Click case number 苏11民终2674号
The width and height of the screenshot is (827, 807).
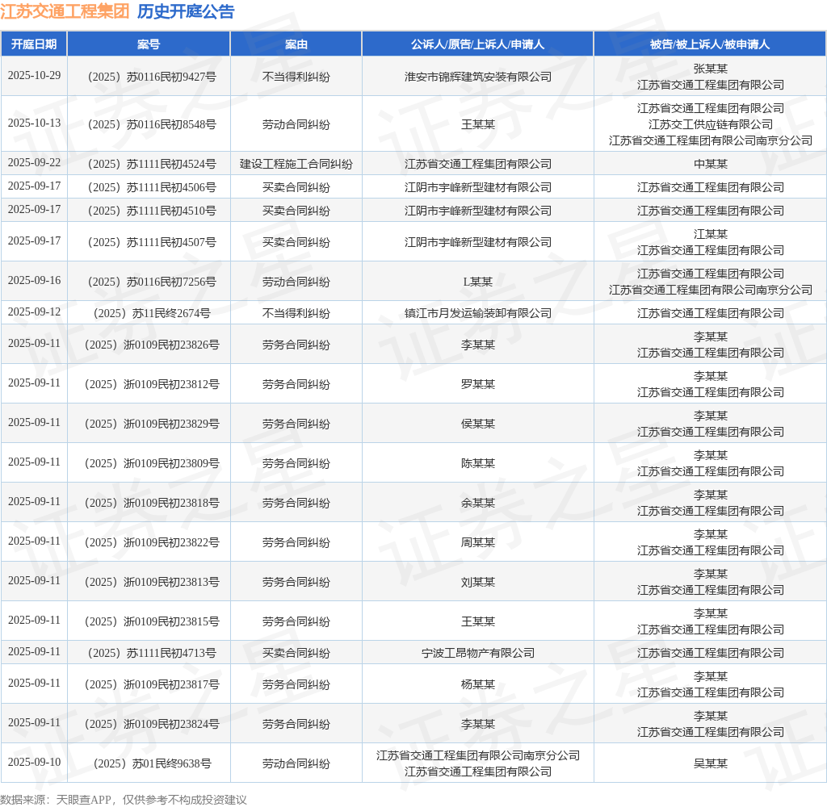tap(152, 314)
